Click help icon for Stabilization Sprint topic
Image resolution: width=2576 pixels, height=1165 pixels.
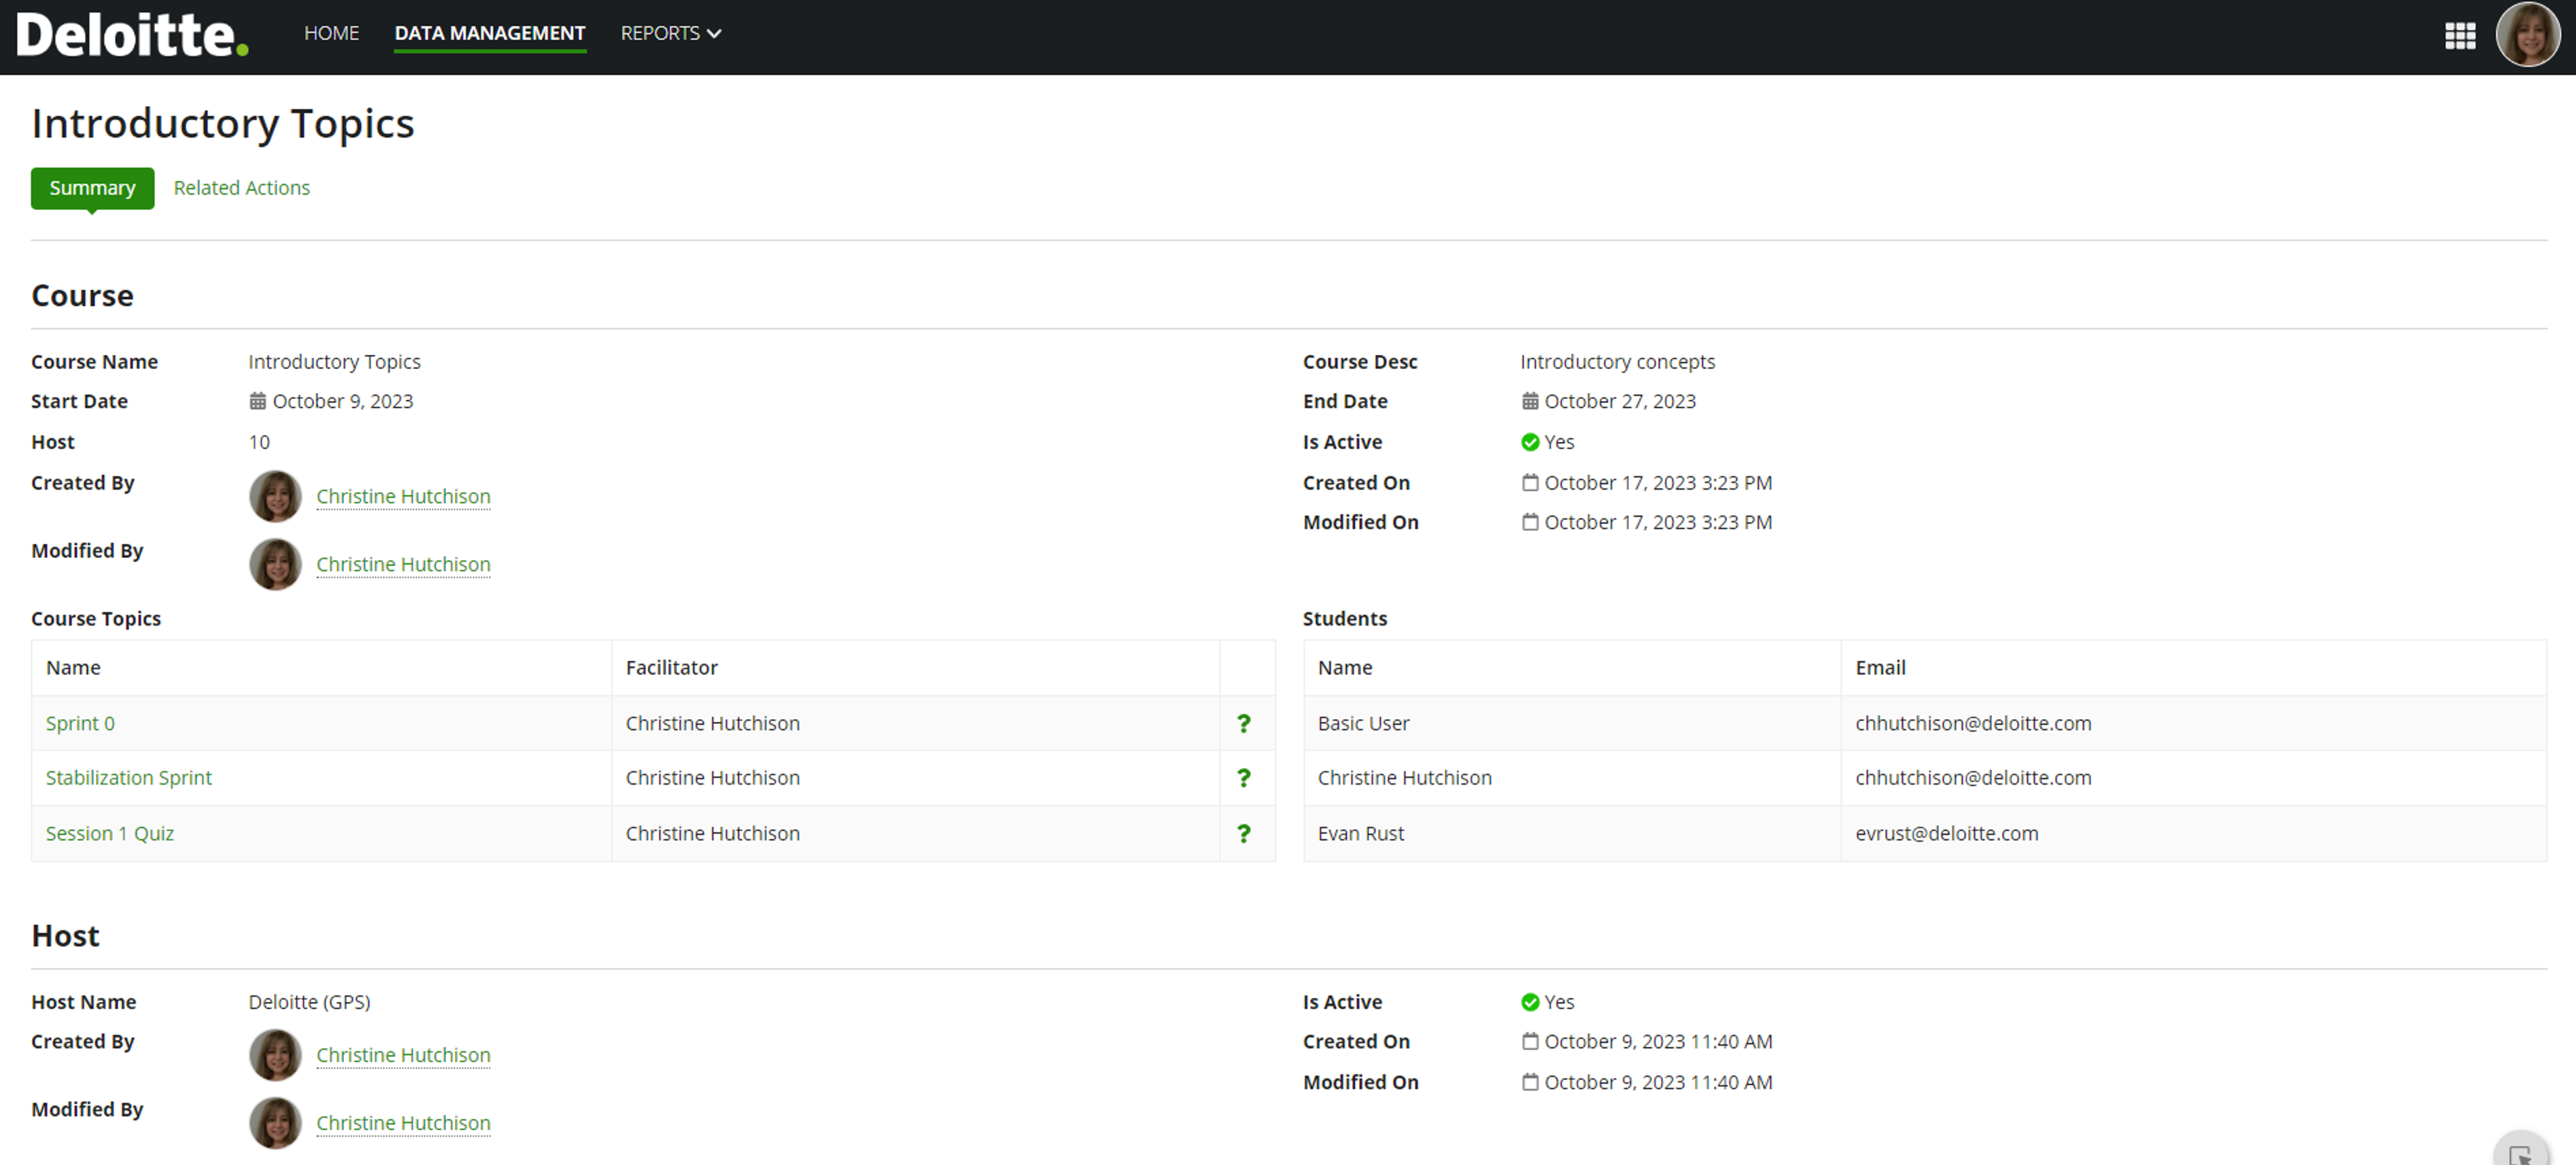coord(1243,778)
